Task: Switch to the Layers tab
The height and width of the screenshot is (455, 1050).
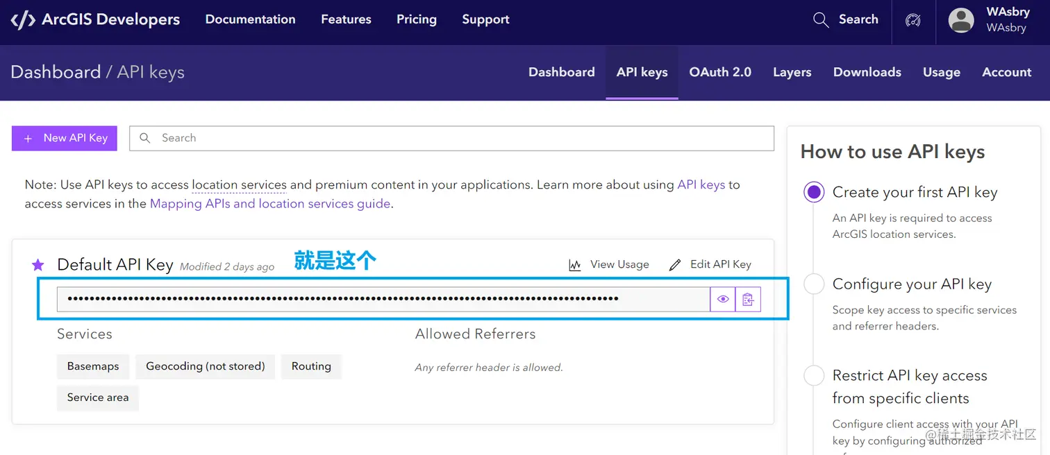Action: [x=792, y=72]
